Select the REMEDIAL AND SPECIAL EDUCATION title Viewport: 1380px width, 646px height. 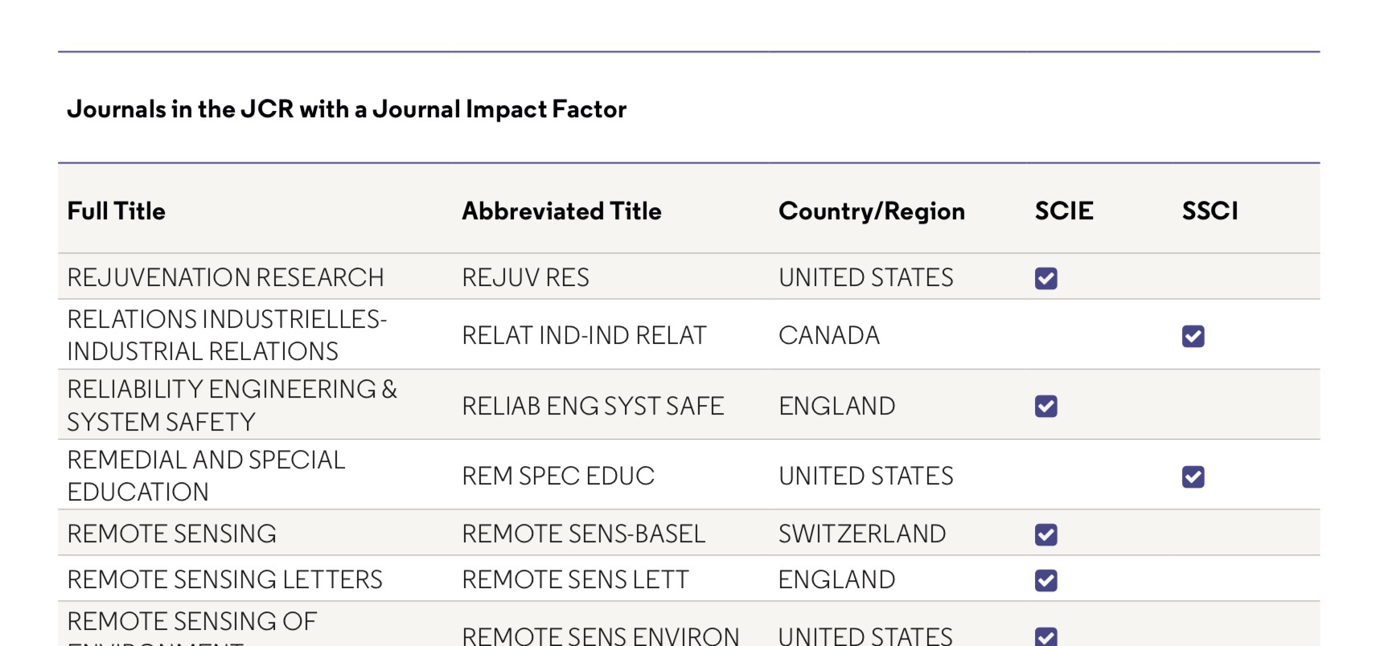pyautogui.click(x=206, y=476)
